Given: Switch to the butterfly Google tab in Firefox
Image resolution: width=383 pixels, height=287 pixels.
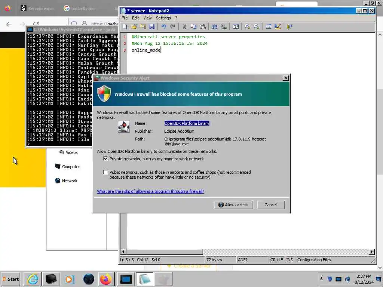Looking at the screenshot, I should coord(80,8).
